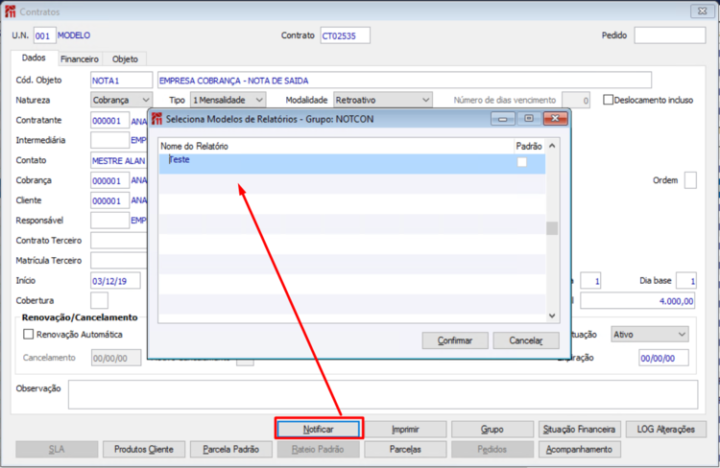Select the Teste report row
720x468 pixels.
(x=351, y=163)
